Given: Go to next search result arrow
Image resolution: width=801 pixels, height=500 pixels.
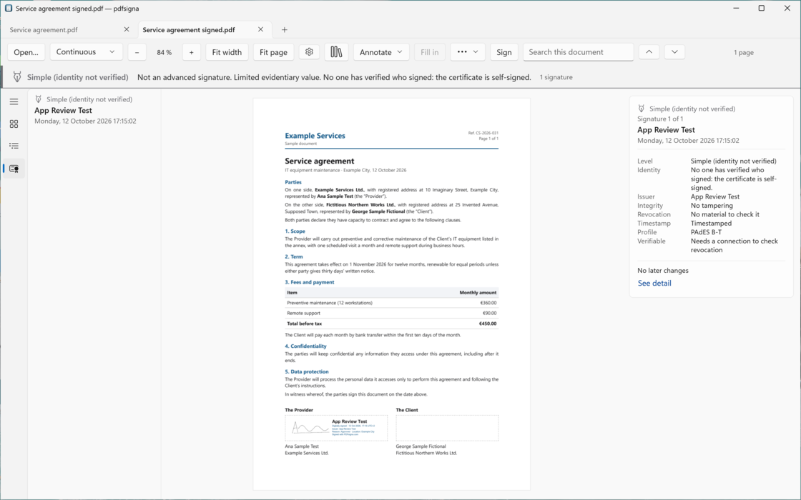Looking at the screenshot, I should (x=674, y=51).
